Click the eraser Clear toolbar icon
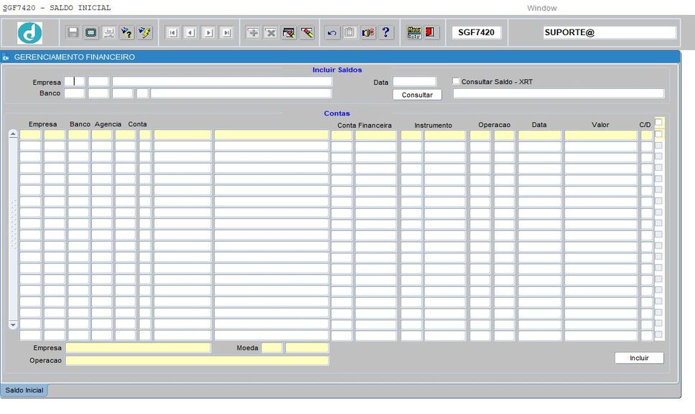695x414 pixels. click(x=307, y=32)
